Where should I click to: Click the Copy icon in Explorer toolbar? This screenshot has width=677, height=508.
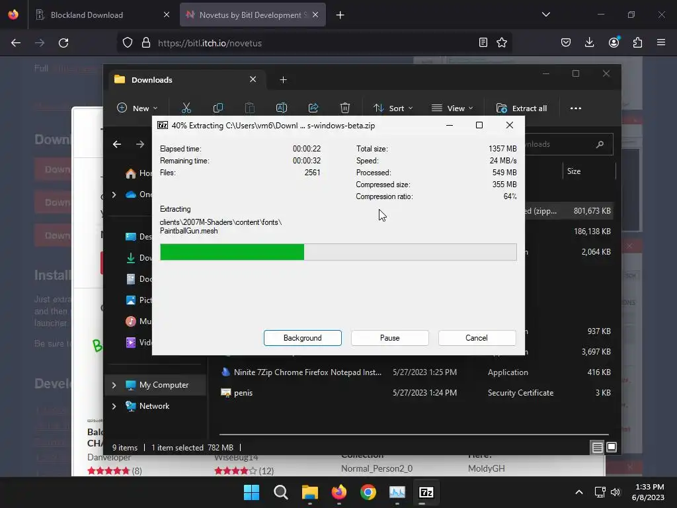point(218,108)
